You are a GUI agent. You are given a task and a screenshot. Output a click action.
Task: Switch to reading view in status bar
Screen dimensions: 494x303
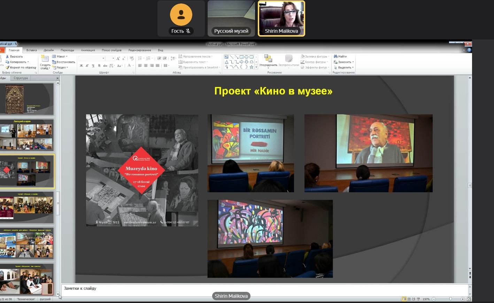(414, 299)
